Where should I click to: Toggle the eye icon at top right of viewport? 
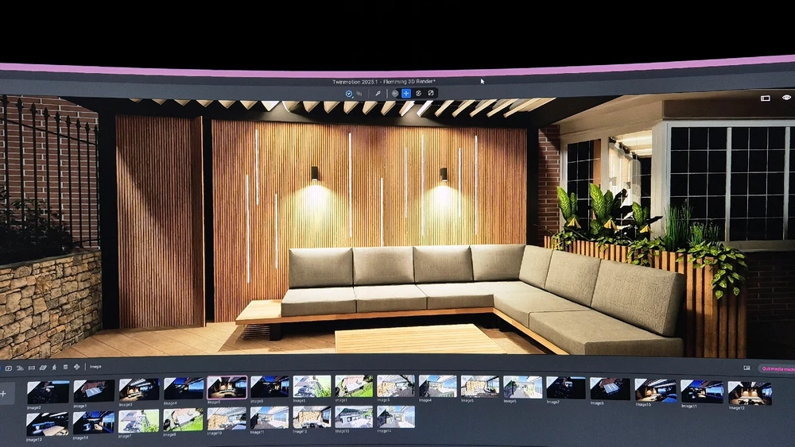(786, 98)
